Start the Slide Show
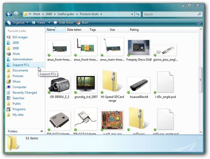Image resolution: width=210 pixels, height=159 pixels. (63, 23)
